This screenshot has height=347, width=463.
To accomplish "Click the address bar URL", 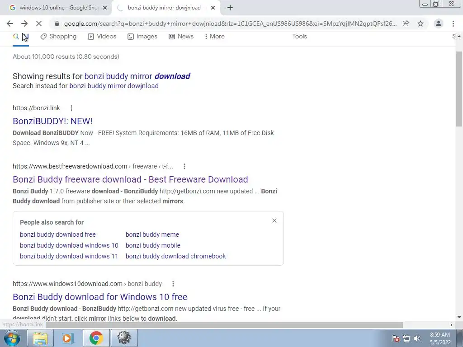I will pyautogui.click(x=230, y=23).
